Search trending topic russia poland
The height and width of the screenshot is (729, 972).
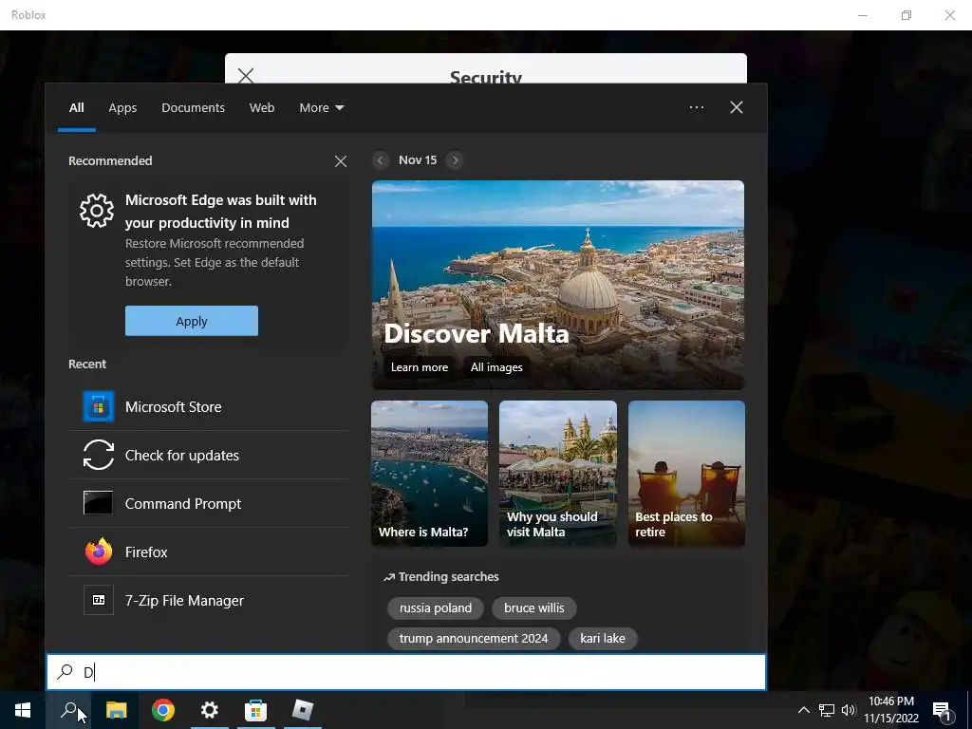coord(436,608)
